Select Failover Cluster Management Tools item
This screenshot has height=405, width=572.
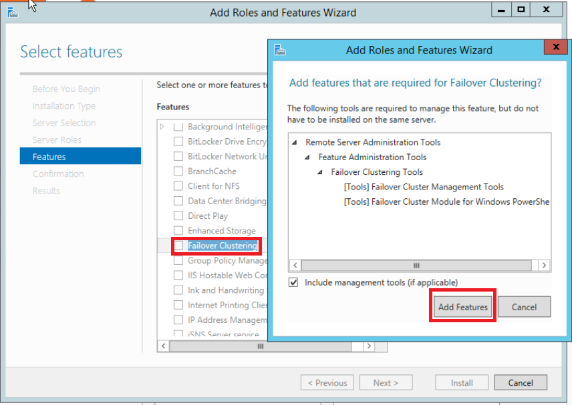[424, 187]
